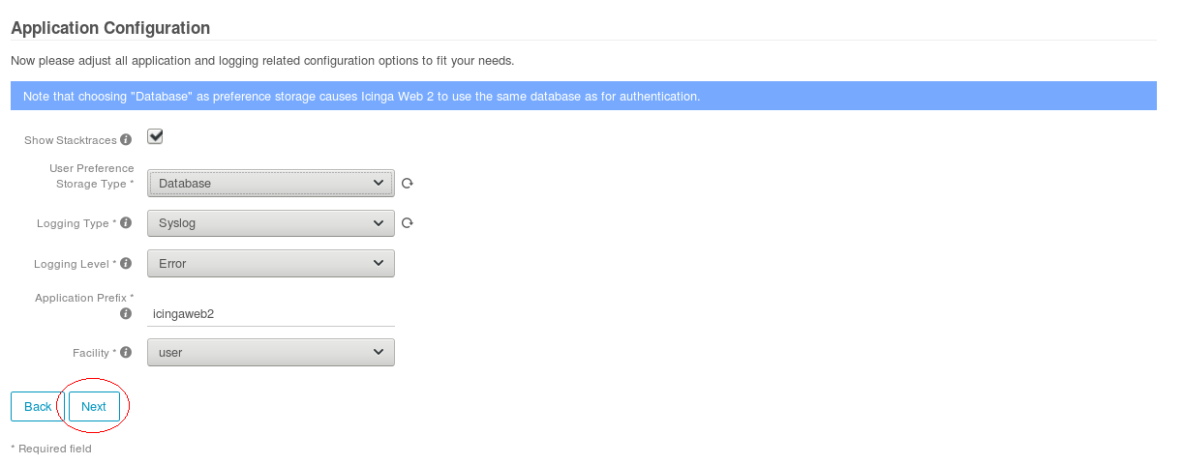Click info icon next to Logging Level
This screenshot has height=464, width=1183.
[x=126, y=264]
